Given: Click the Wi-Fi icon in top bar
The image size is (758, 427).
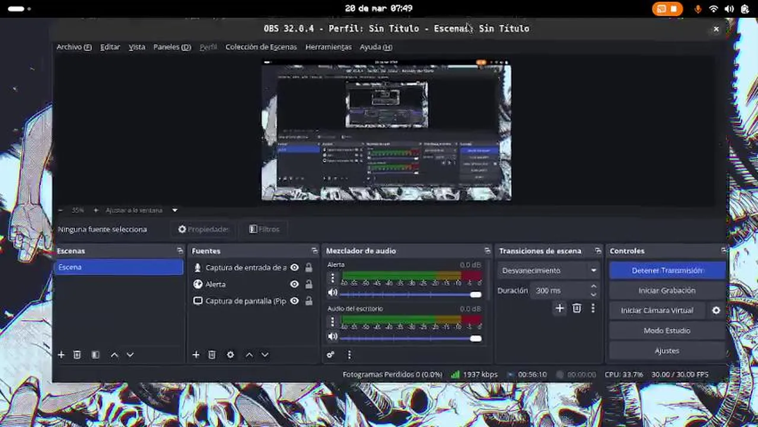Looking at the screenshot, I should (x=714, y=9).
